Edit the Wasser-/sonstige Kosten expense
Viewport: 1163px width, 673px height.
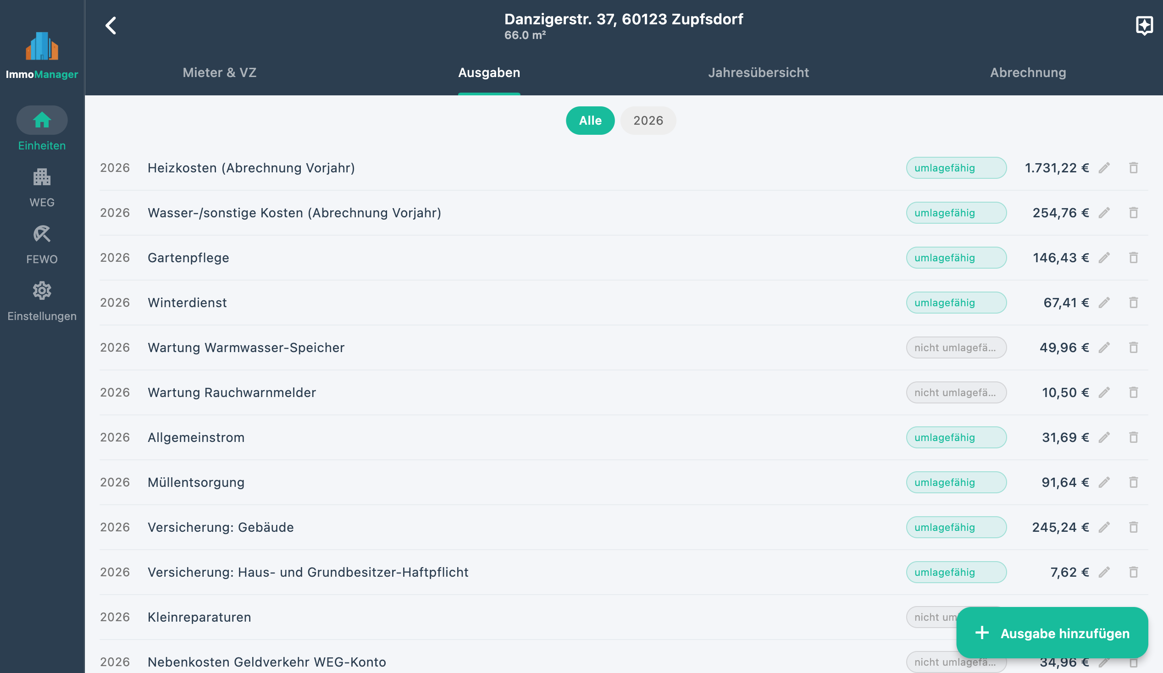click(x=1104, y=213)
